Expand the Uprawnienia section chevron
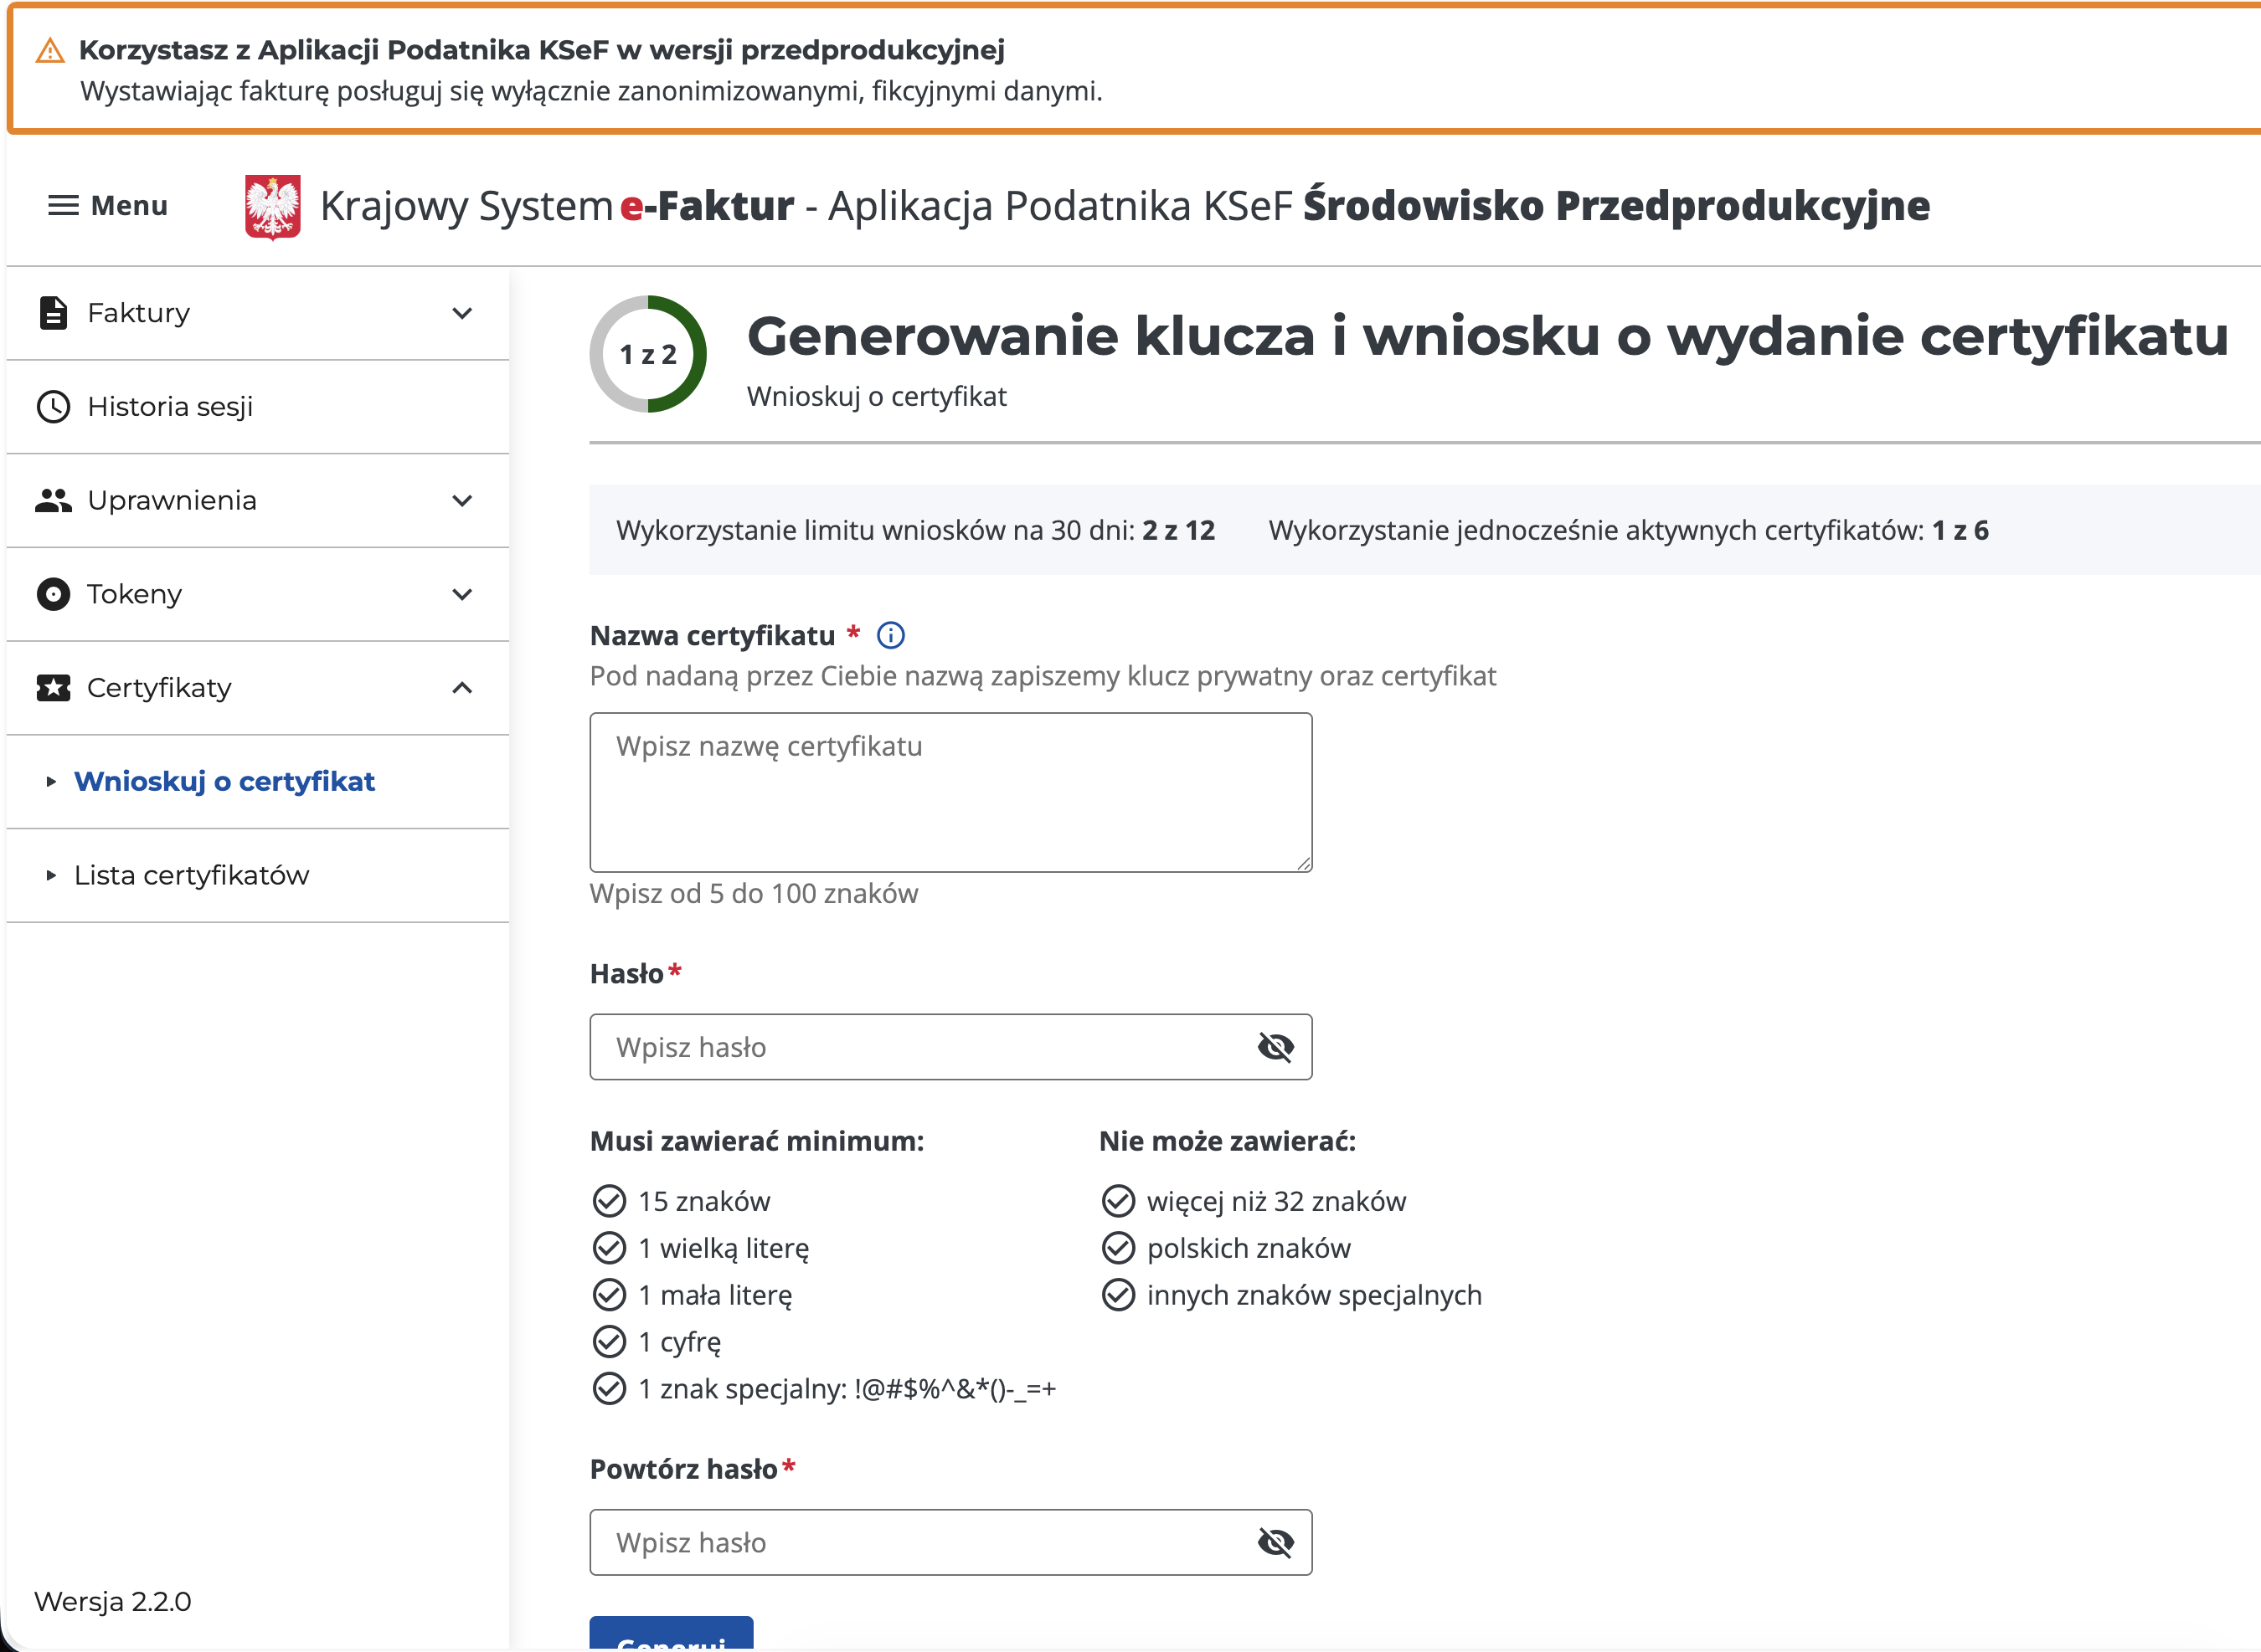The width and height of the screenshot is (2261, 1652). (x=462, y=500)
